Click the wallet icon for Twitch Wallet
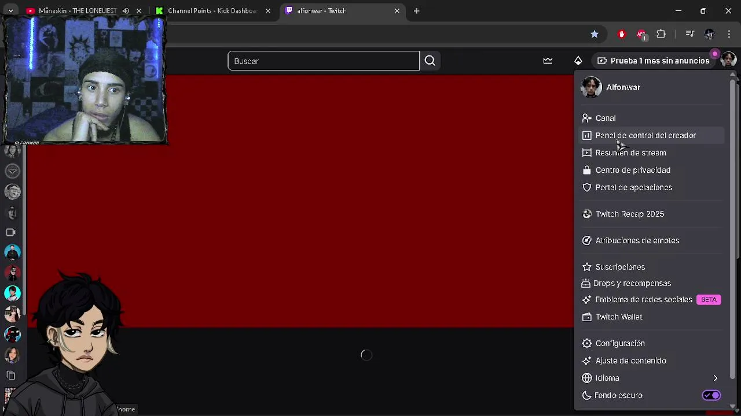The height and width of the screenshot is (416, 741). point(586,317)
